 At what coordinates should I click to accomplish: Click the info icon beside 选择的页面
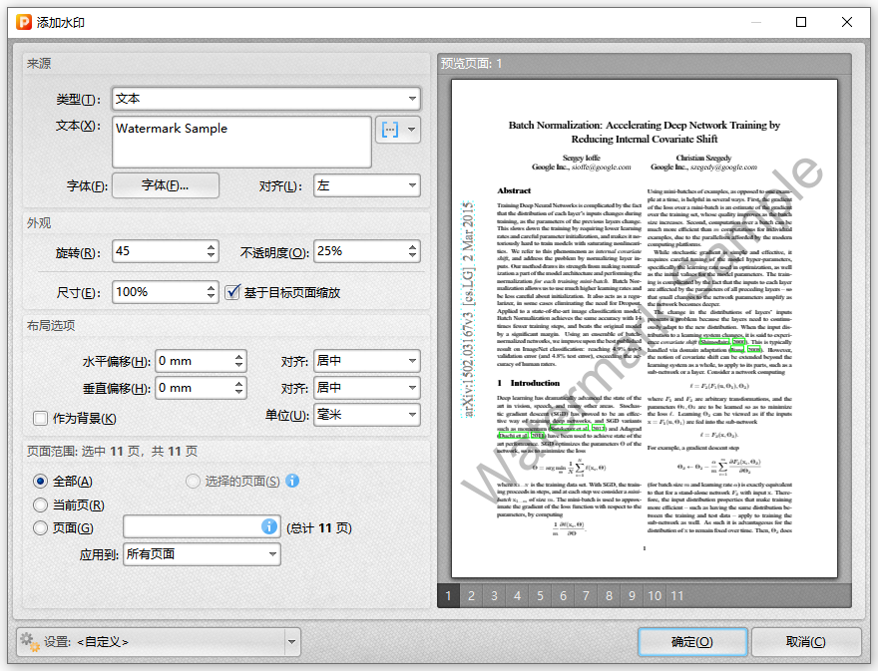coord(292,481)
